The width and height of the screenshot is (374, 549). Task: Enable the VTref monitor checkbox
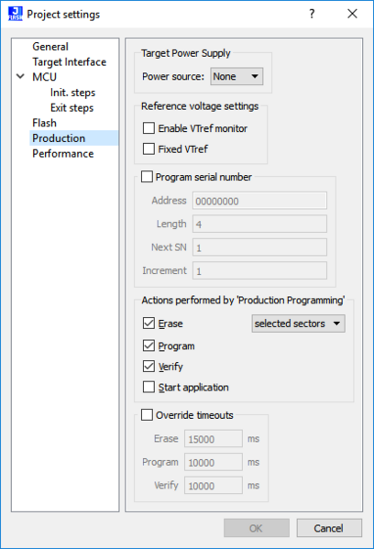click(x=148, y=128)
